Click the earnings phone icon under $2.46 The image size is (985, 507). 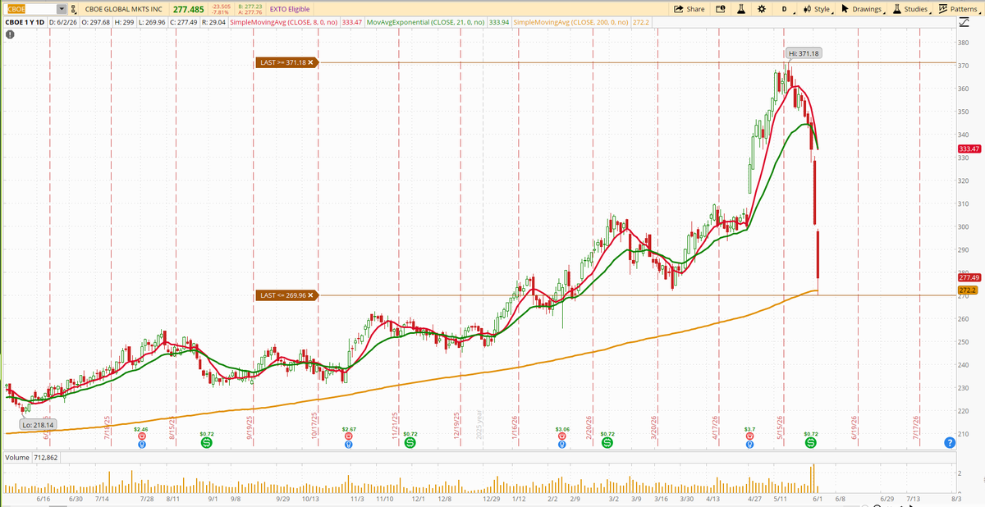tap(141, 436)
